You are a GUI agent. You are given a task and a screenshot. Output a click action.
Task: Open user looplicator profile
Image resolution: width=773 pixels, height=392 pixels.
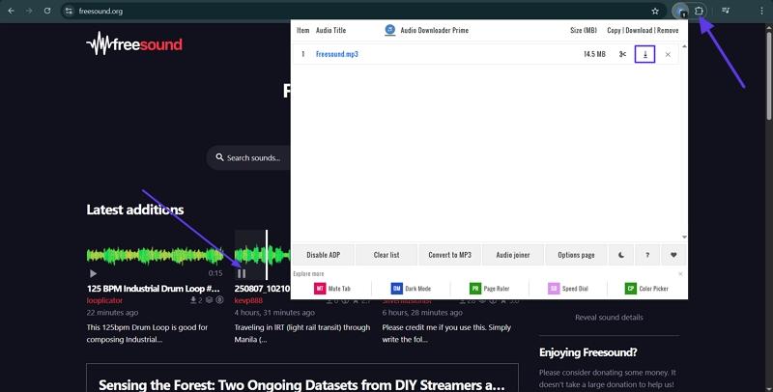104,300
